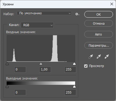The height and width of the screenshot is (101, 116).
Task: Close the Уровни dialog
Action: (x=112, y=4)
